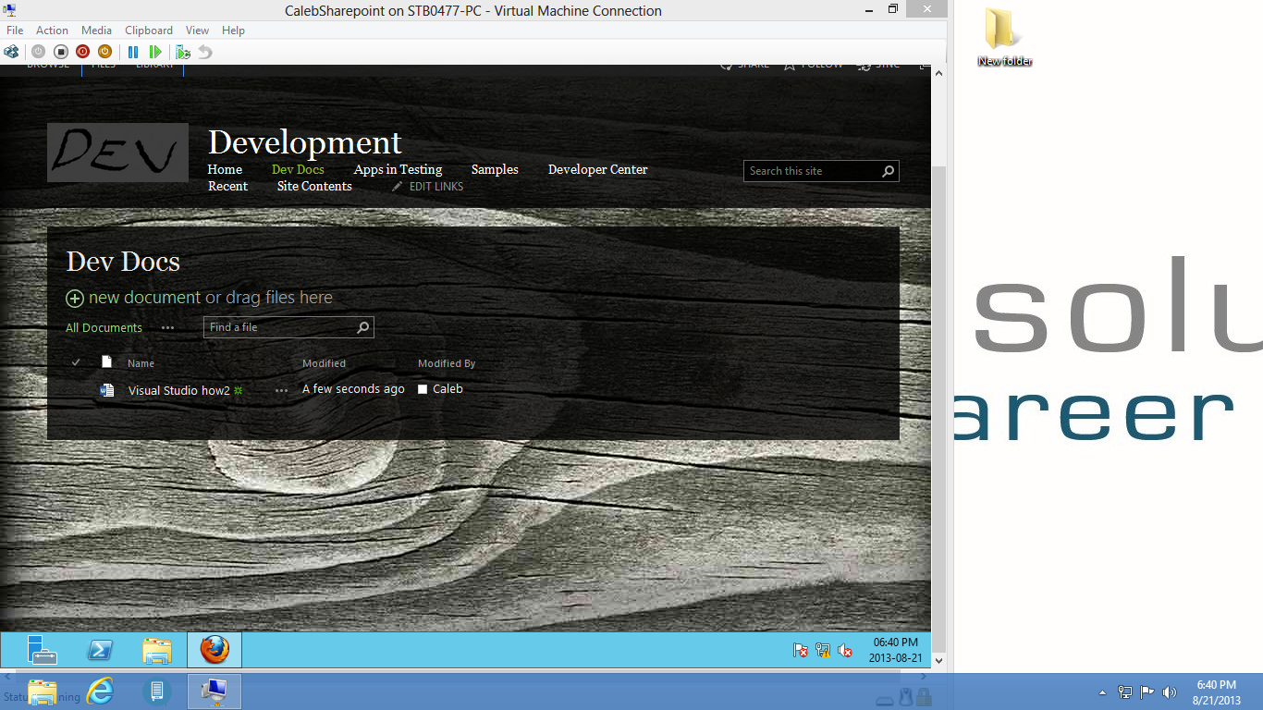Open the Apps in Testing link
The height and width of the screenshot is (710, 1263).
coord(398,169)
